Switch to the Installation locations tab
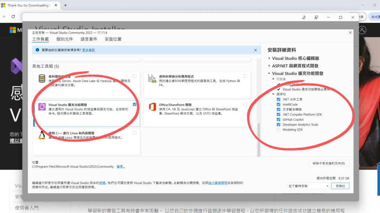 (x=113, y=39)
